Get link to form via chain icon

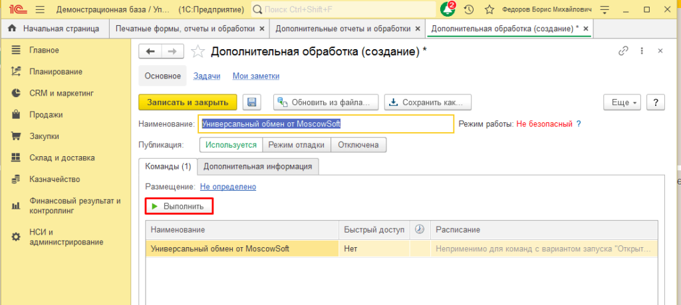(x=623, y=51)
